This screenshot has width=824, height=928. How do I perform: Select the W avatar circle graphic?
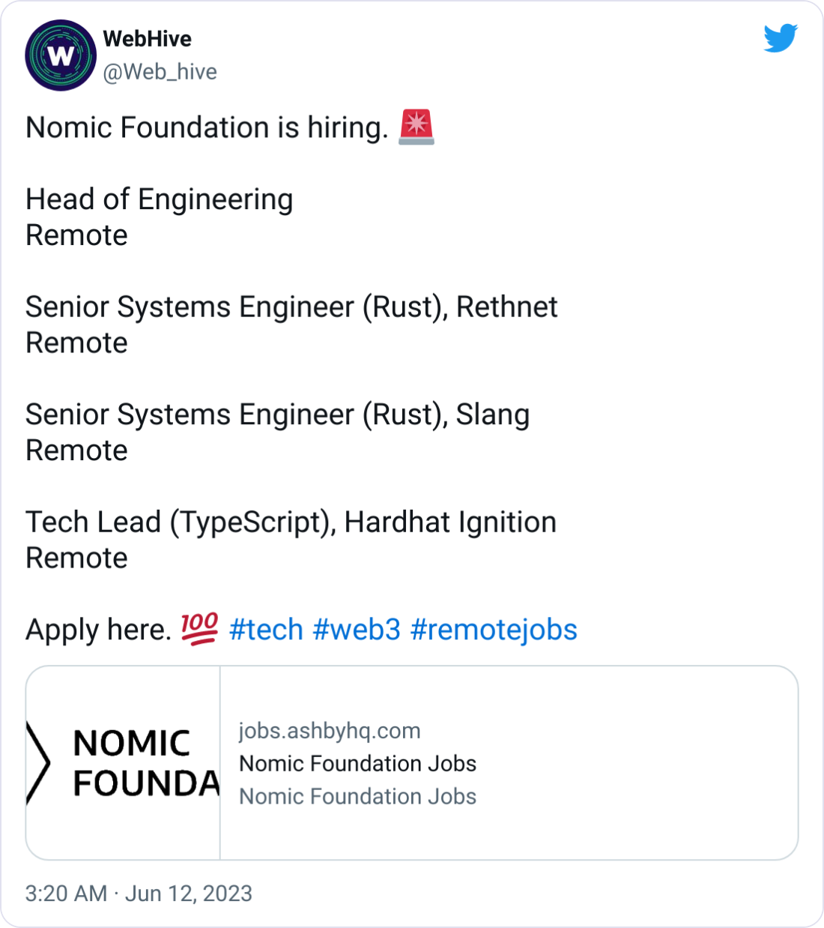pos(59,55)
